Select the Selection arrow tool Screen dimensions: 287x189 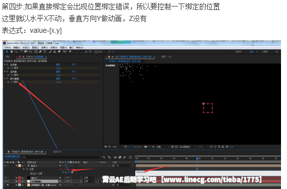click(x=7, y=52)
